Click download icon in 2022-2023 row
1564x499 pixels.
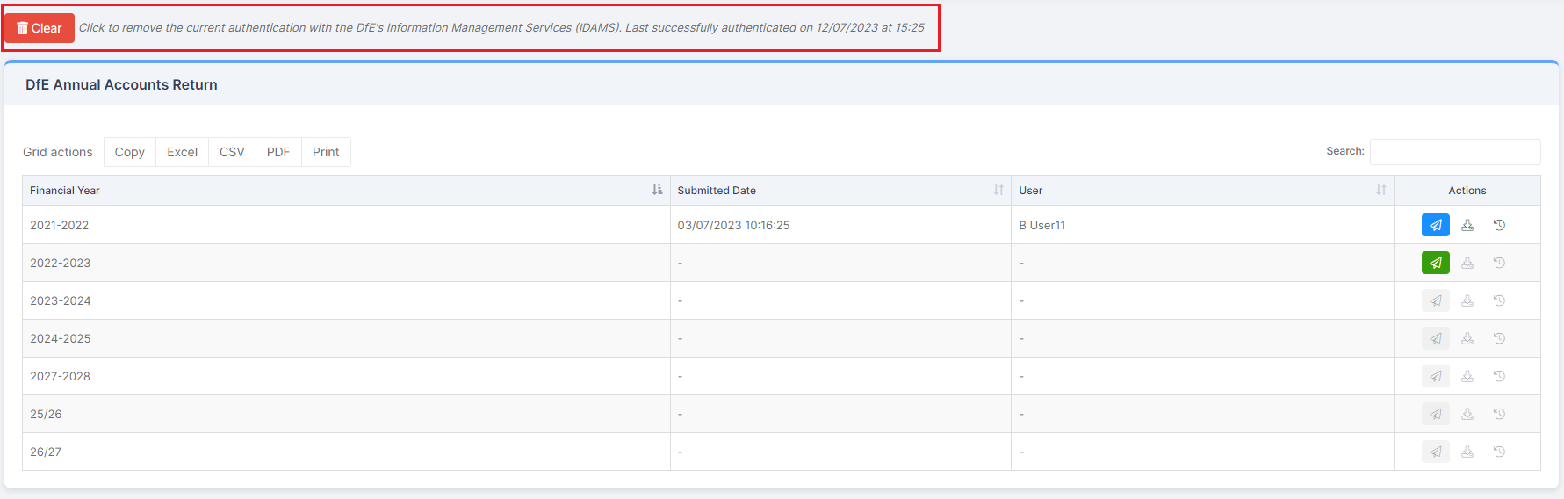click(x=1467, y=263)
